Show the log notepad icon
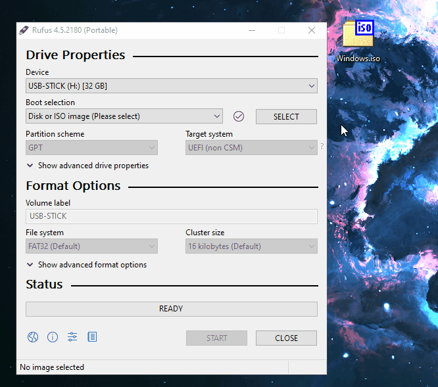The height and width of the screenshot is (387, 438). [92, 337]
